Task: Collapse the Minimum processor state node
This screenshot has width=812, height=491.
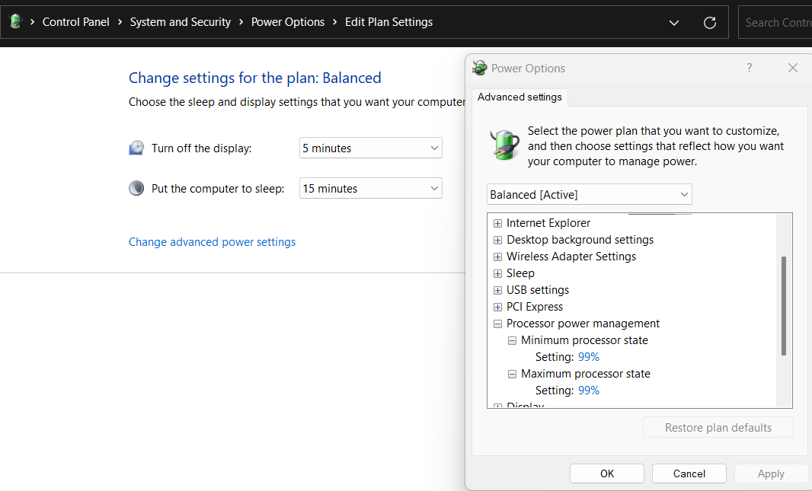Action: point(513,340)
